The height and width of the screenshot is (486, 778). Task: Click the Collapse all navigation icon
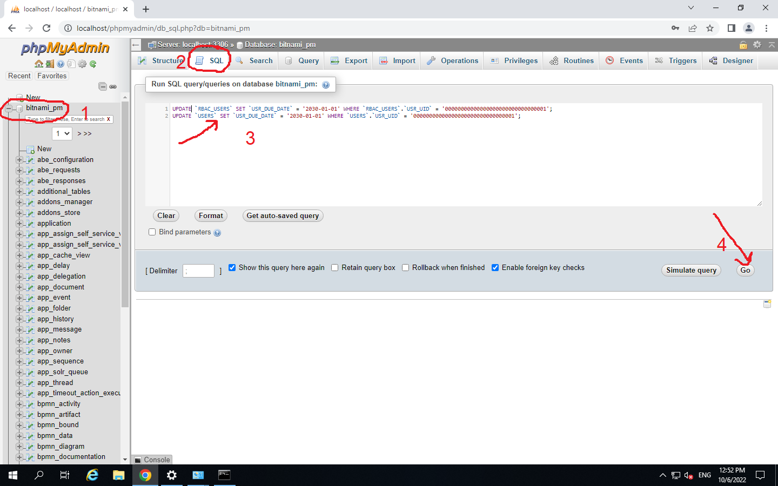click(103, 86)
